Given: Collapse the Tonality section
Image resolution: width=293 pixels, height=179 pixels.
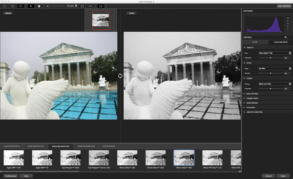Looking at the screenshot, I should click(245, 48).
